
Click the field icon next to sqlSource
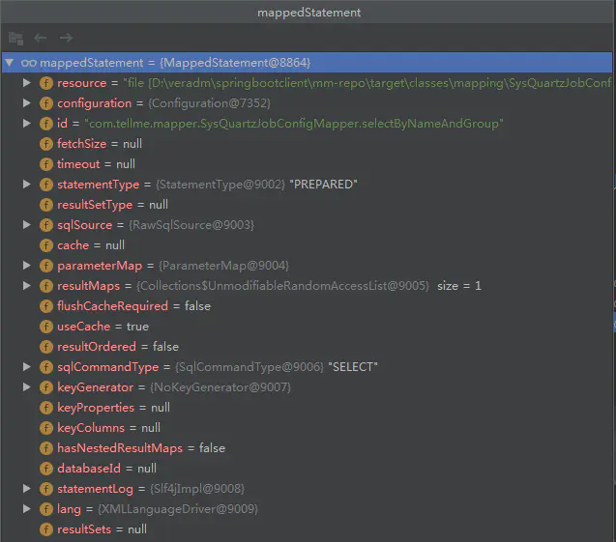point(46,225)
